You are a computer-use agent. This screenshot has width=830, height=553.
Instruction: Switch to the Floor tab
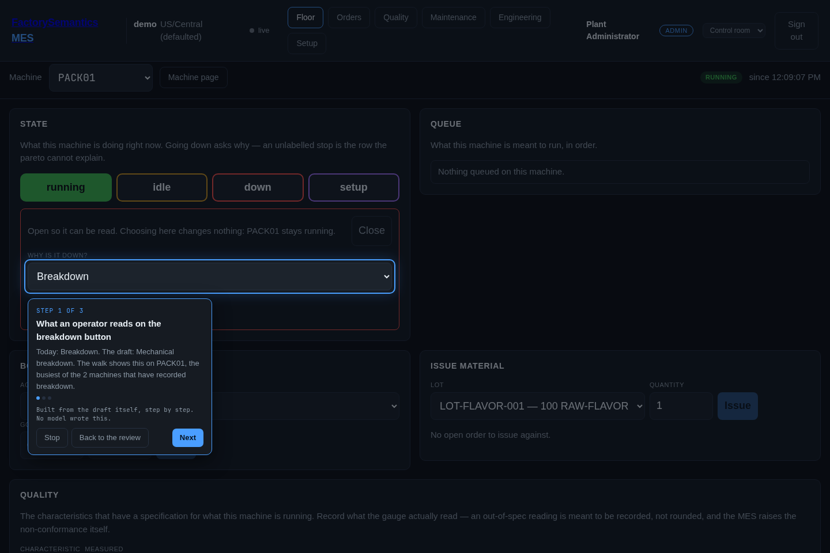305,18
